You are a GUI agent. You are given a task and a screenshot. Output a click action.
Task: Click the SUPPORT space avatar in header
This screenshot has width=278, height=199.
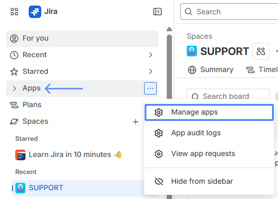pos(192,51)
